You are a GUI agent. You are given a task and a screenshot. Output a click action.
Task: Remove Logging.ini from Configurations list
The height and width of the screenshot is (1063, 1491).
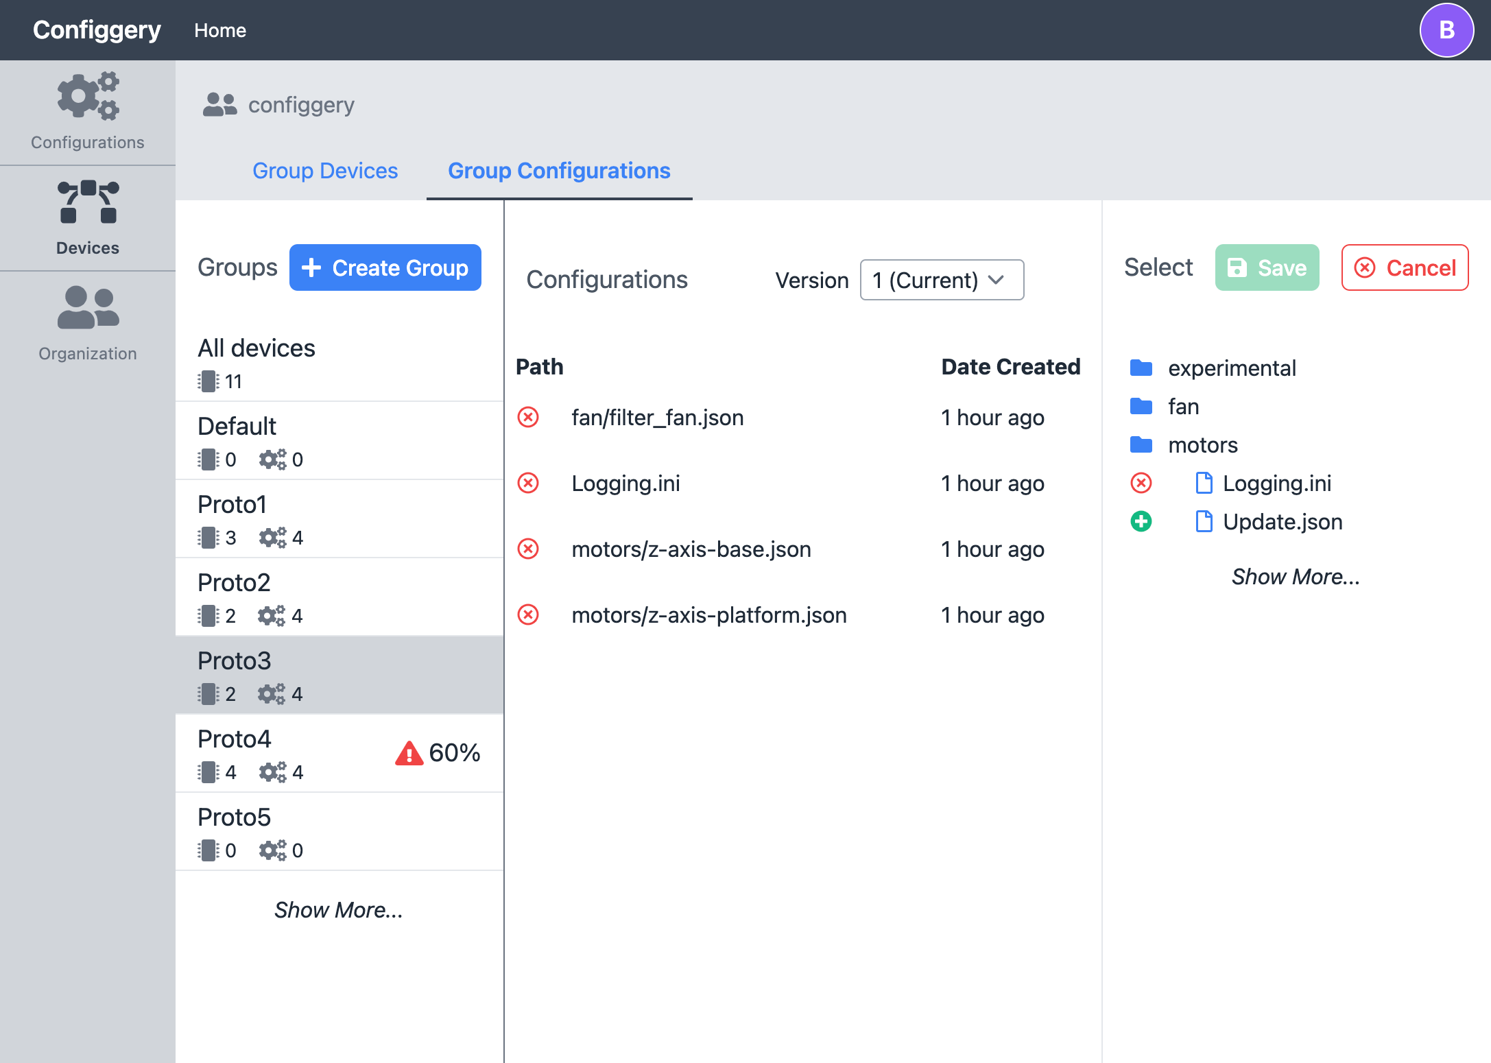pyautogui.click(x=528, y=483)
